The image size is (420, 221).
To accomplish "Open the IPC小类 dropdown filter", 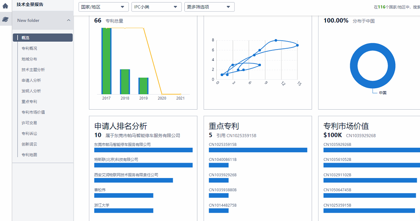I will [x=156, y=7].
